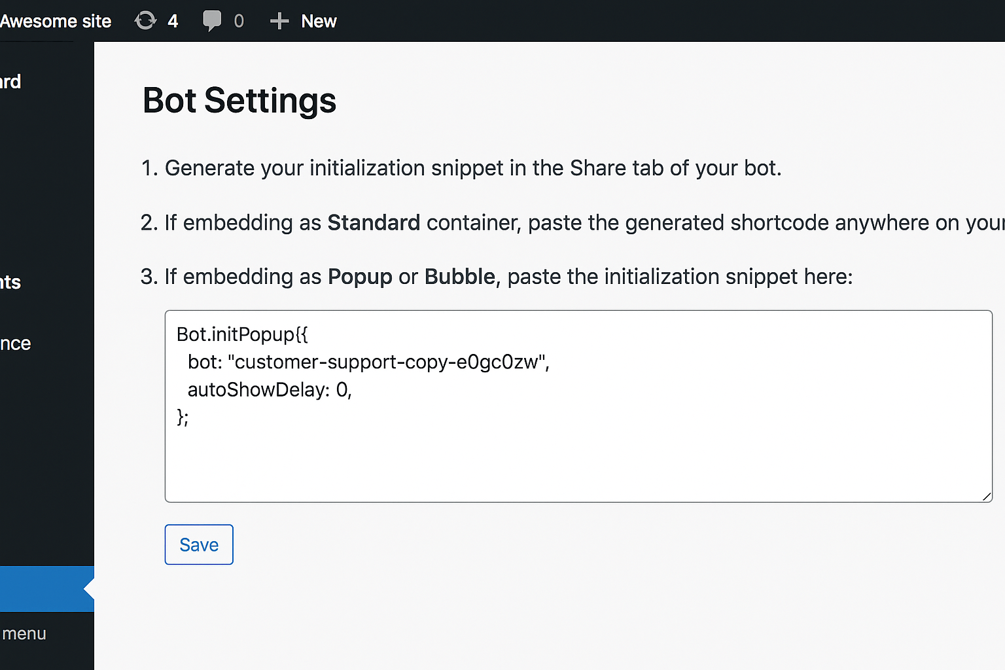Click the updates refresh icon in admin bar
1005x670 pixels.
pyautogui.click(x=145, y=20)
